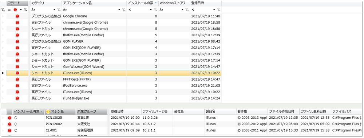This screenshot has width=364, height=138.
Task: Click the red circle value in alert filter
Action: [x=15, y=10]
